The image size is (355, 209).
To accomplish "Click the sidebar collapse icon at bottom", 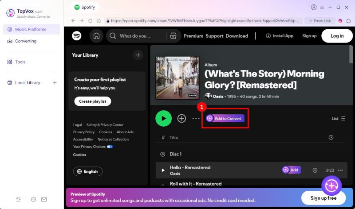I will pyautogui.click(x=18, y=199).
